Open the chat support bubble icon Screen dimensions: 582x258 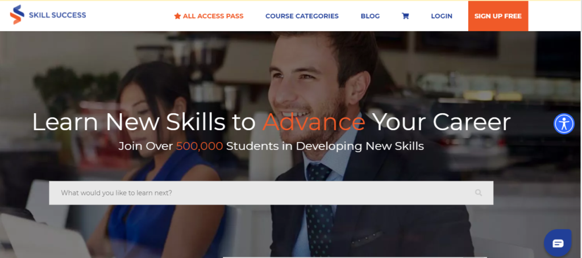pos(558,243)
